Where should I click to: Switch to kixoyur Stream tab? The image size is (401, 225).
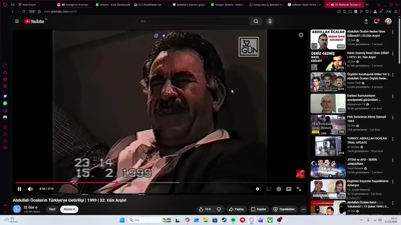pos(228,5)
